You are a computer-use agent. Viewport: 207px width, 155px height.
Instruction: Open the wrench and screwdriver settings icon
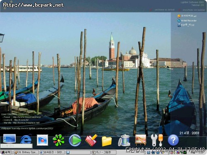157,140
